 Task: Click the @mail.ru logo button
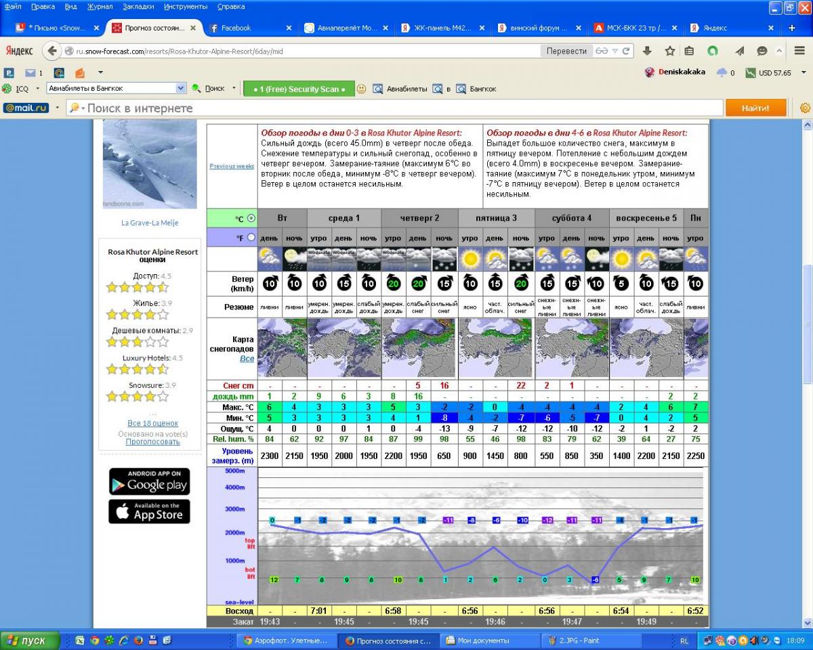(26, 108)
